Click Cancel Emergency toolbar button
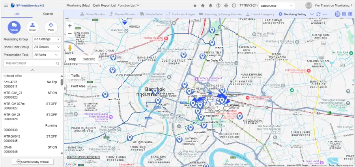This screenshot has height=167, width=355. coord(260,14)
